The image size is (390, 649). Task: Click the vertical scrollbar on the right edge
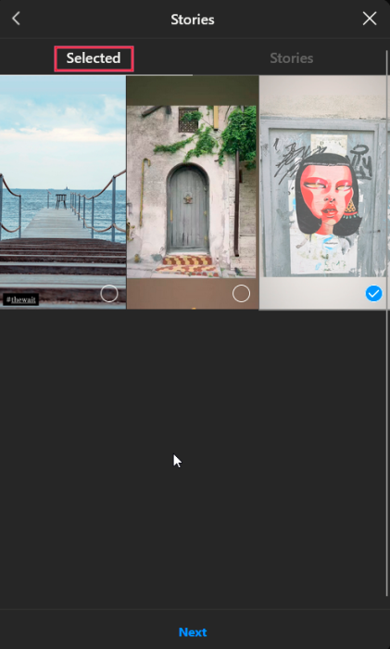pyautogui.click(x=388, y=323)
